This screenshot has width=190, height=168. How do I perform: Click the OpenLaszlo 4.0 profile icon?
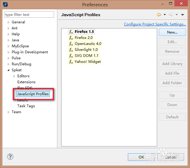[x=71, y=44]
